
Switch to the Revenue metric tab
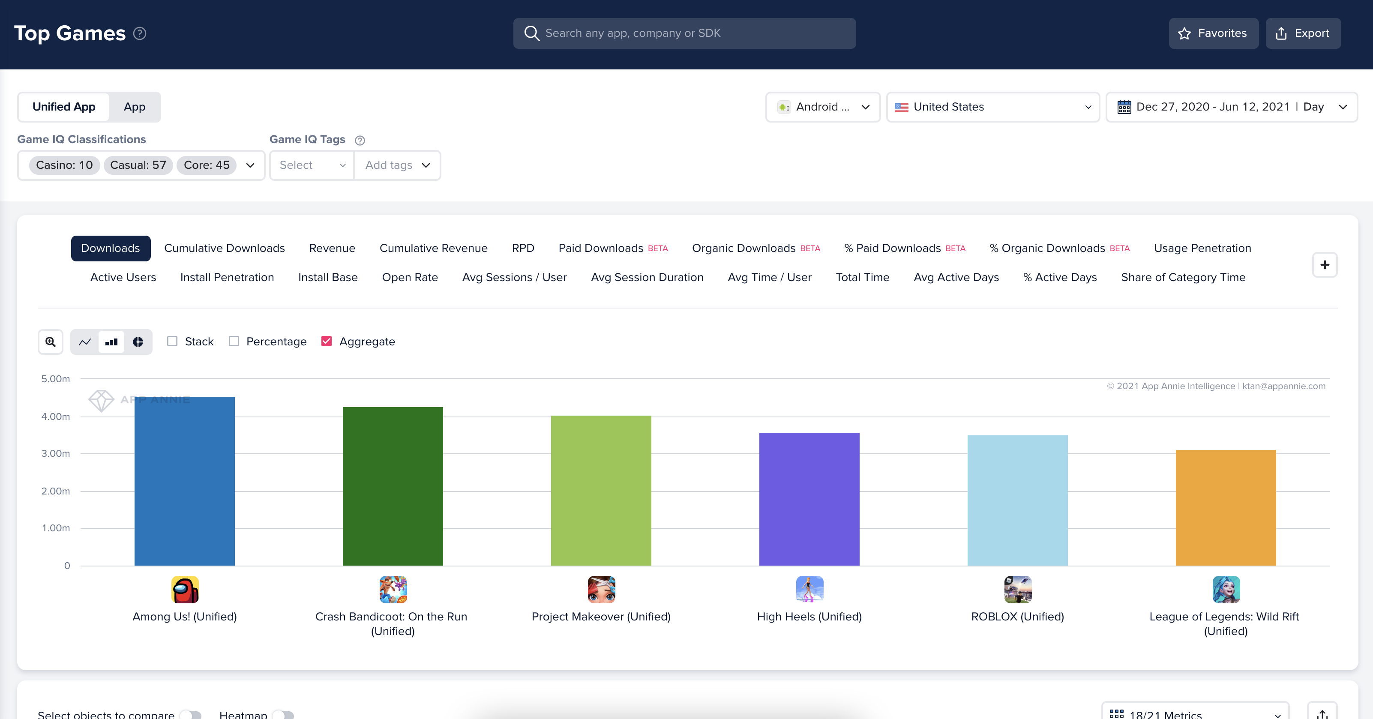point(332,249)
